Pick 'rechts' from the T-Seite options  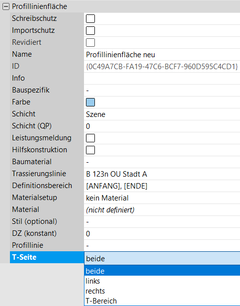[x=162, y=291]
